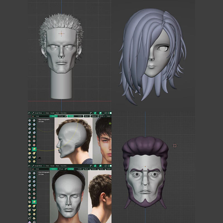The height and width of the screenshot is (223, 223).
Task: Expand the Stroke settings dropdown
Action: click(101, 116)
